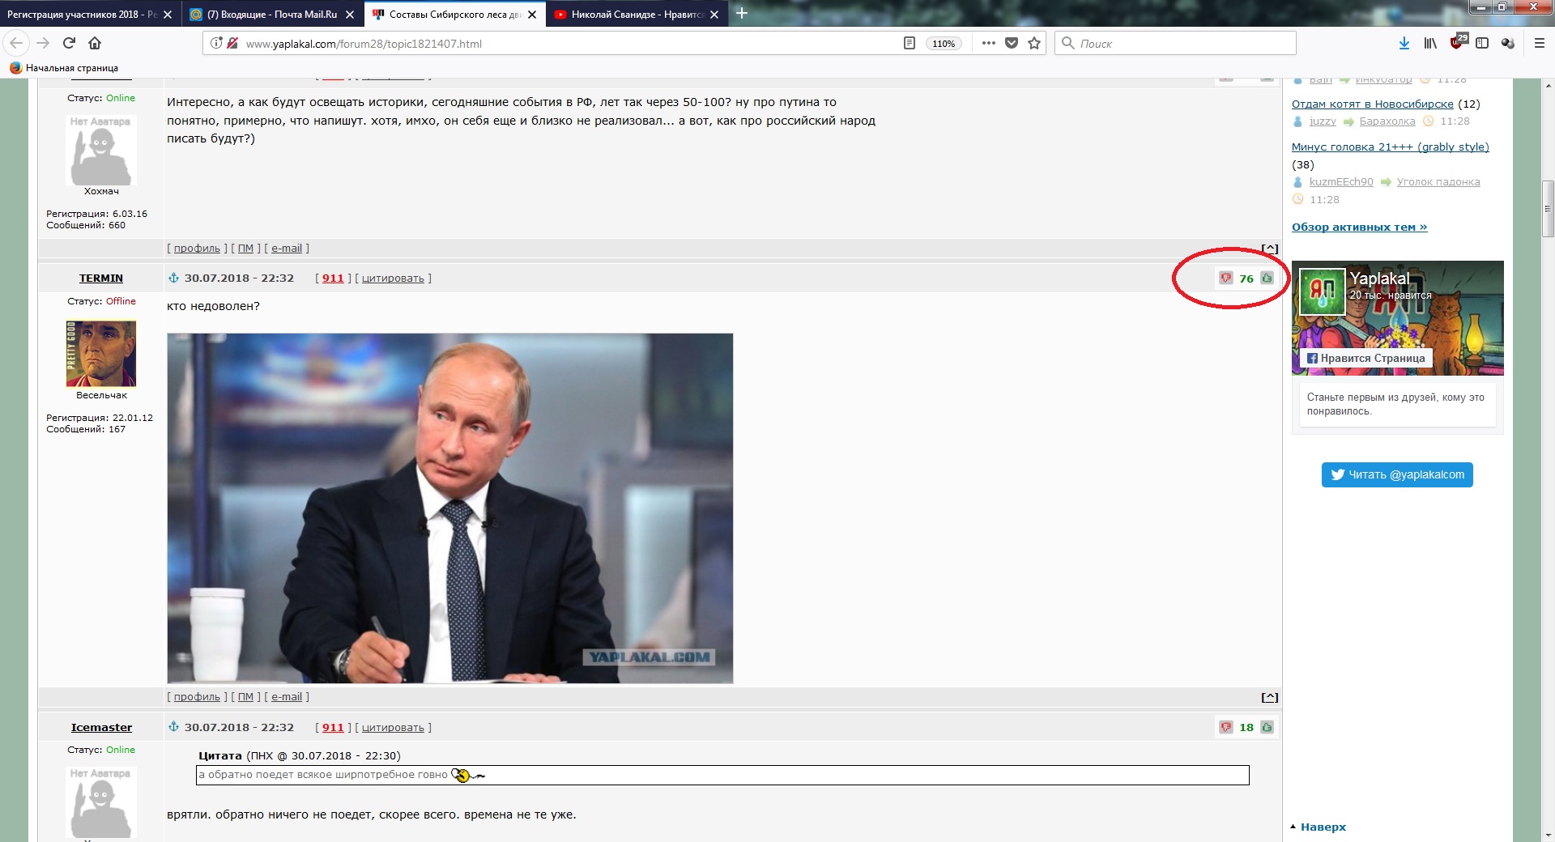Reset the 110% zoom level
Viewport: 1555px width, 842px height.
pyautogui.click(x=944, y=44)
